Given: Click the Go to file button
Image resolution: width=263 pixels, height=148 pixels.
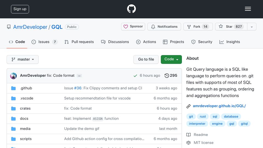Looking at the screenshot, I should point(146,59).
